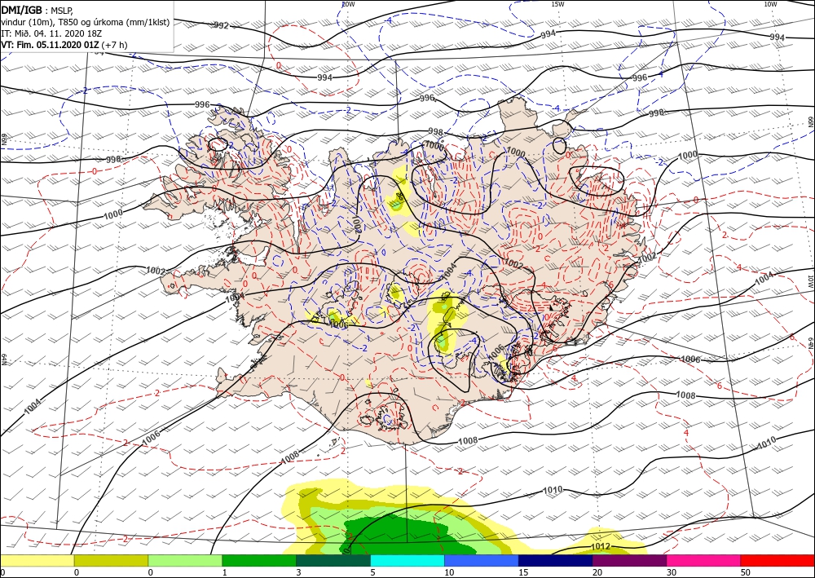
Task: Click the 'vindur (10m), T850 og úrkoma' line
Action: click(x=86, y=22)
